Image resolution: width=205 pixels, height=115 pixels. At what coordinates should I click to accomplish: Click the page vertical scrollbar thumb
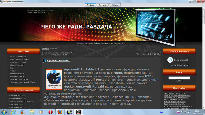[204, 17]
